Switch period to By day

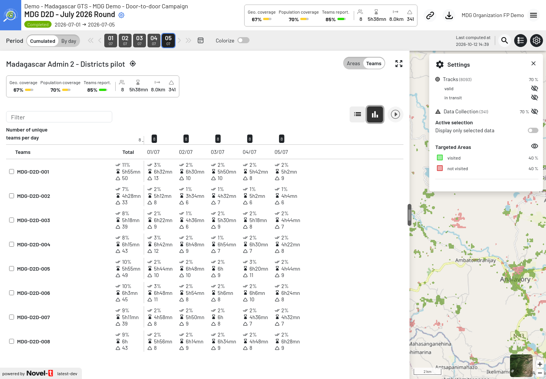tap(69, 41)
